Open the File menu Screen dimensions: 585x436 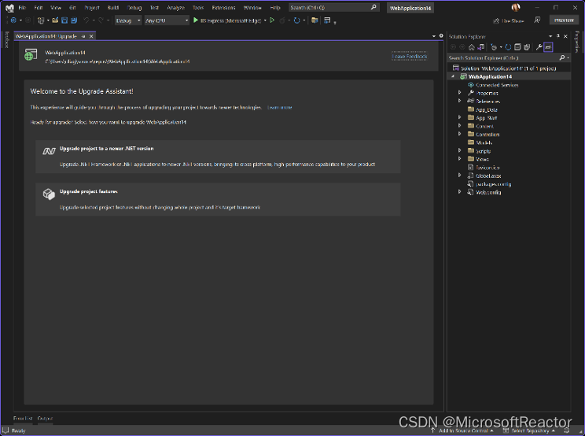pyautogui.click(x=22, y=7)
